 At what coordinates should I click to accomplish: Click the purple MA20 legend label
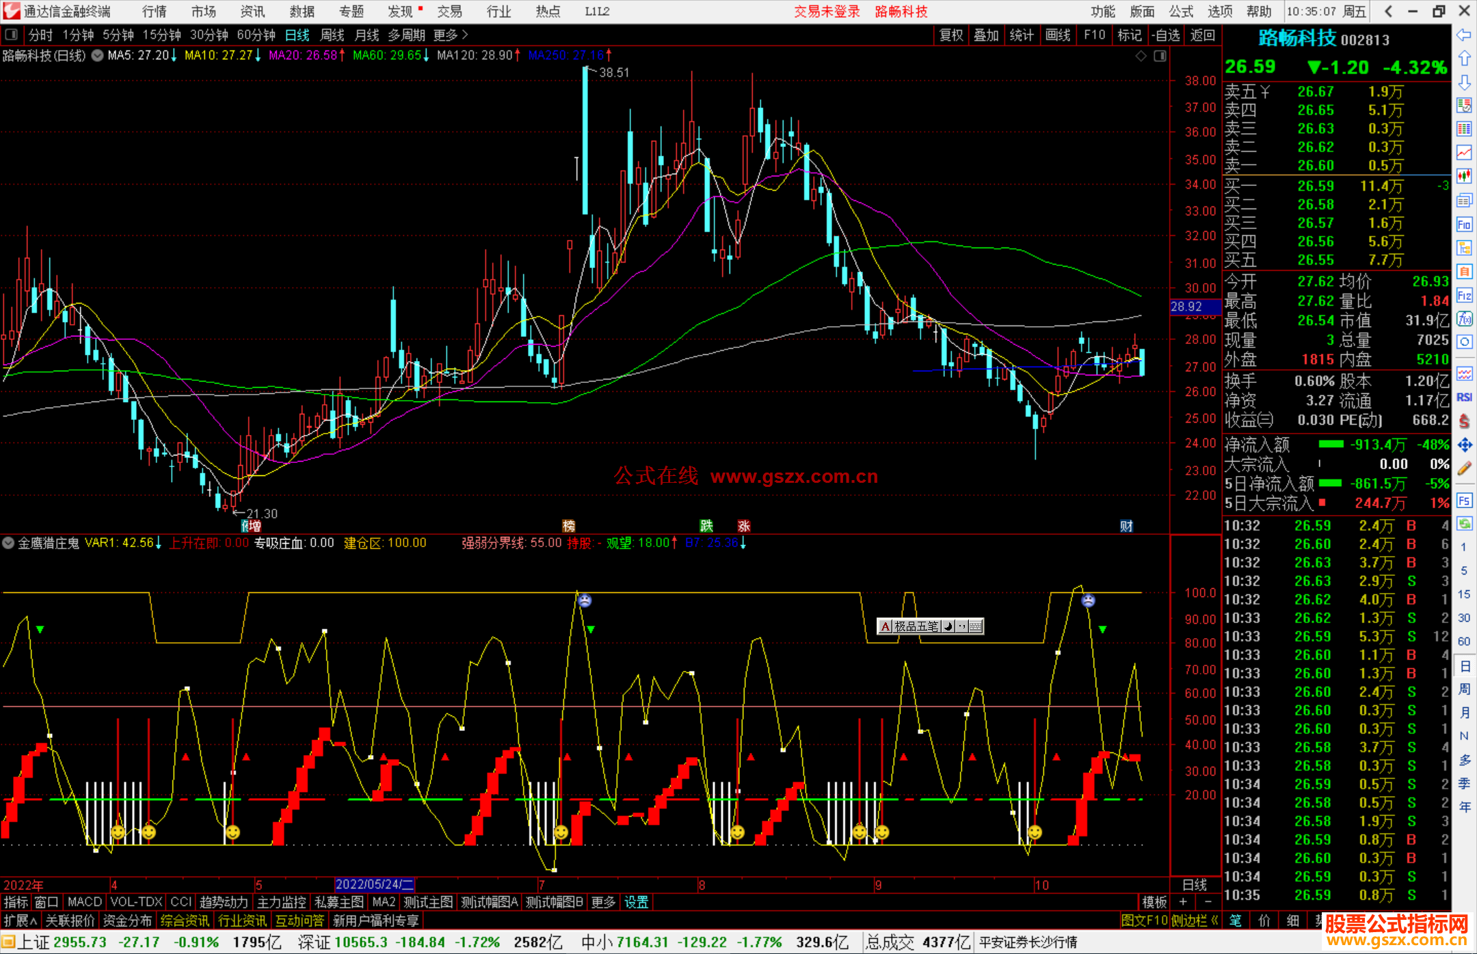tap(303, 55)
